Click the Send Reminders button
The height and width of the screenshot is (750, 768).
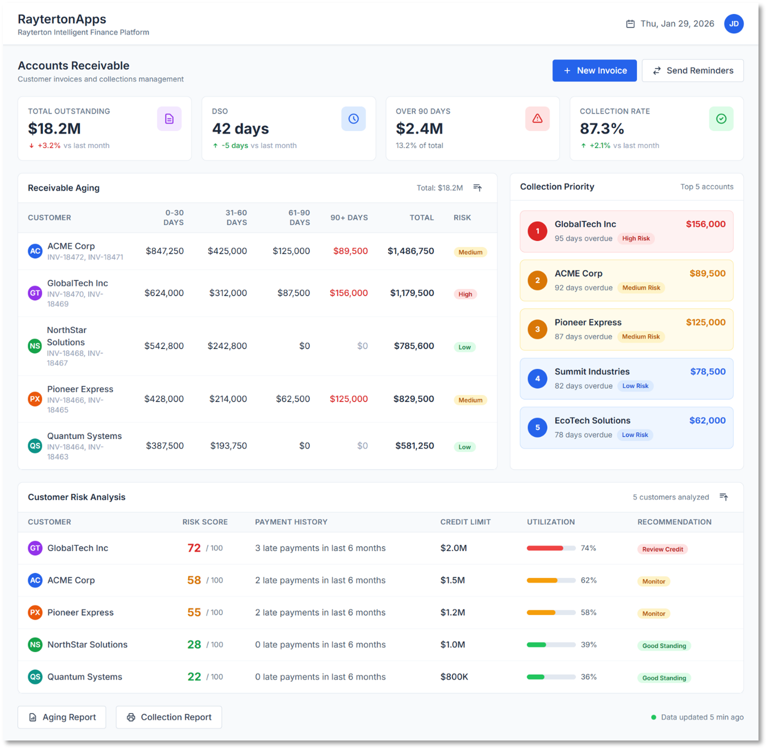[692, 71]
